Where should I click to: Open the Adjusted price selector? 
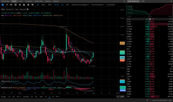[x=22, y=9]
